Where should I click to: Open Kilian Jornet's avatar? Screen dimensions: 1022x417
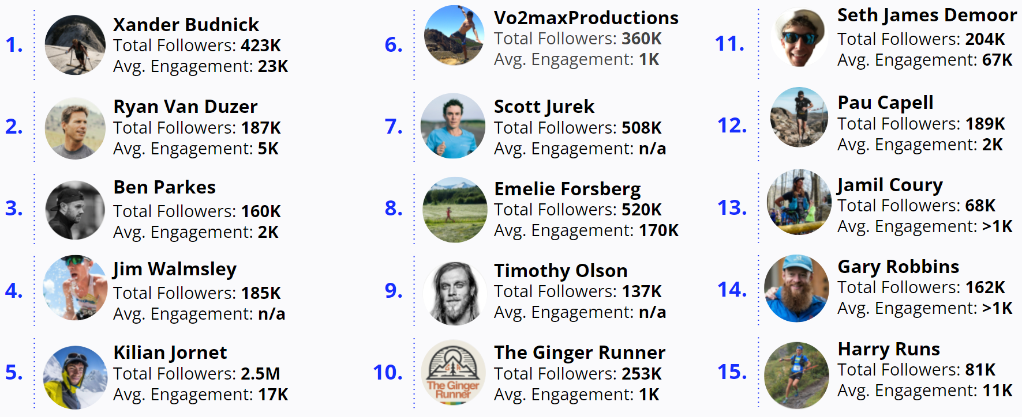pos(75,377)
